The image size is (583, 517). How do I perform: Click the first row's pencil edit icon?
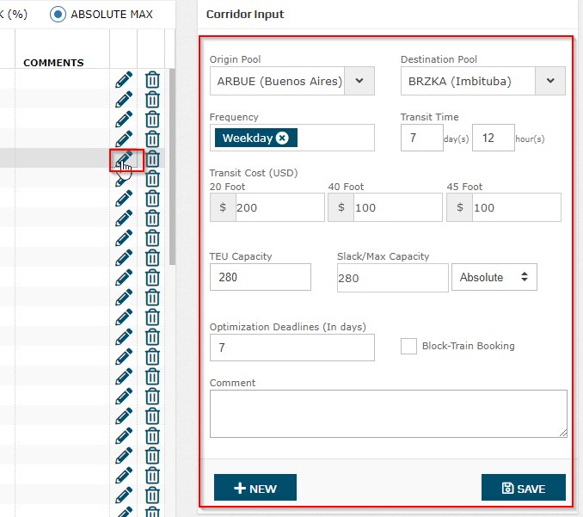(x=124, y=79)
